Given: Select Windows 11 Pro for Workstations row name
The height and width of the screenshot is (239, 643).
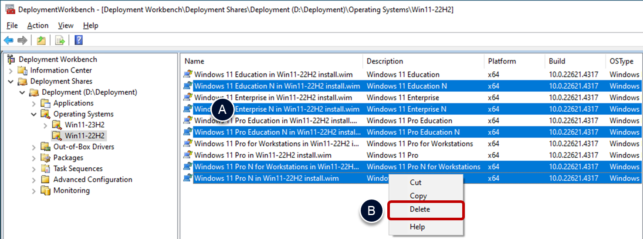Looking at the screenshot, I should 277,143.
